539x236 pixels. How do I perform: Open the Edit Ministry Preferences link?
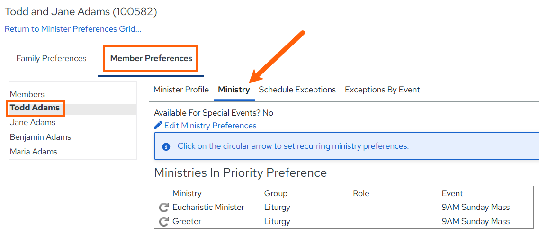(210, 126)
